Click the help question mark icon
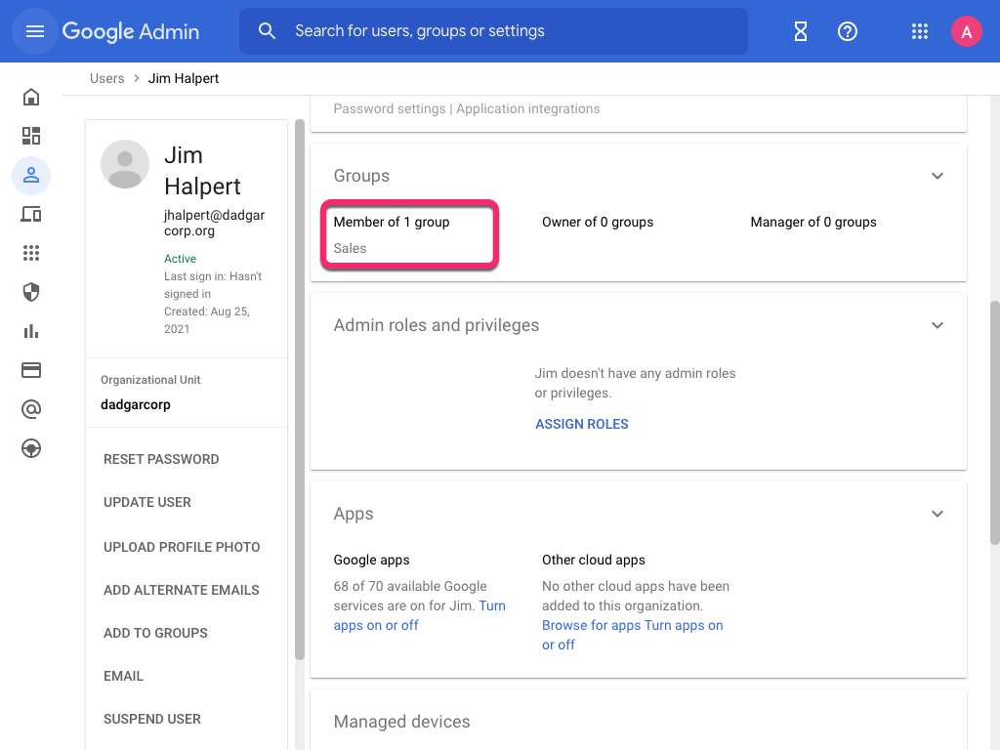This screenshot has height=750, width=1000. (847, 31)
